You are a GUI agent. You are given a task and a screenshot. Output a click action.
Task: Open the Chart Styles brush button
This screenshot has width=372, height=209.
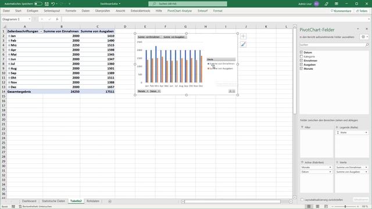[x=243, y=44]
